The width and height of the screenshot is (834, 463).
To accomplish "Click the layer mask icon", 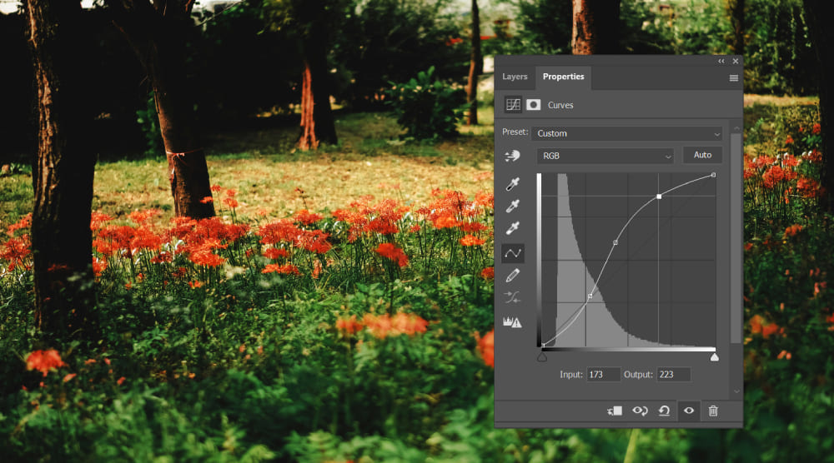I will pyautogui.click(x=534, y=105).
